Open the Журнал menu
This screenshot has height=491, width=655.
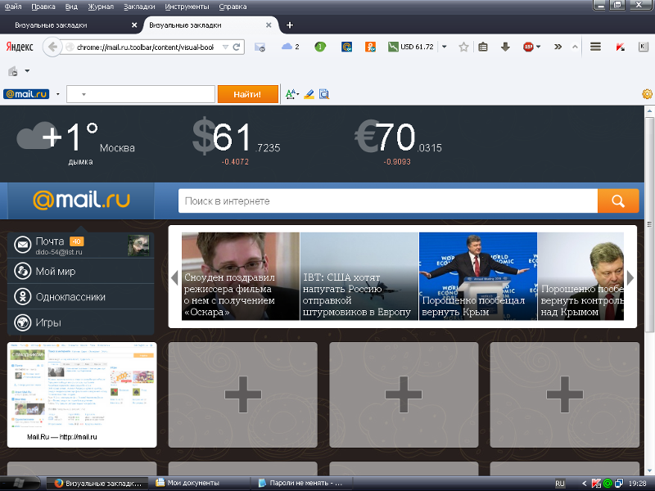pyautogui.click(x=101, y=7)
